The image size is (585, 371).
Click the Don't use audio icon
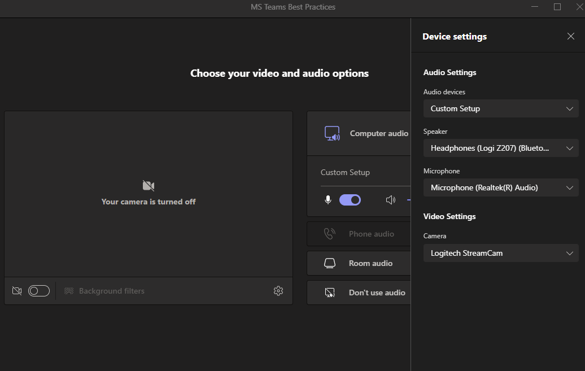330,293
